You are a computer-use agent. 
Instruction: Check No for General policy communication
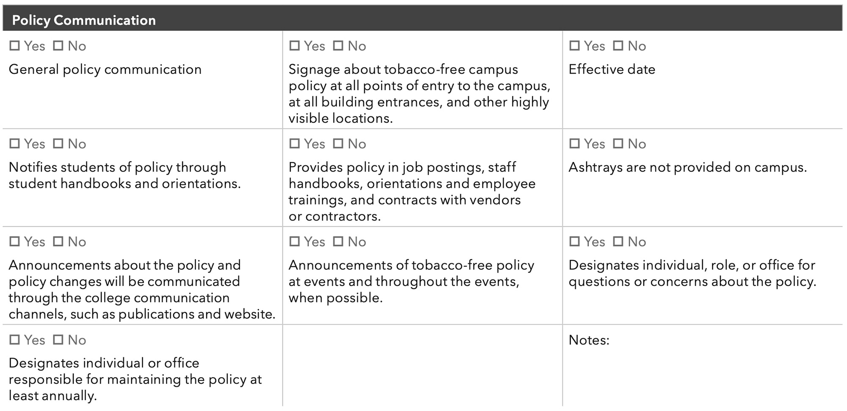pos(58,46)
